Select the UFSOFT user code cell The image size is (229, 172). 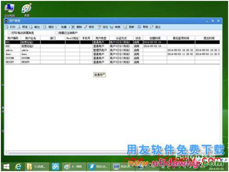click(13, 62)
